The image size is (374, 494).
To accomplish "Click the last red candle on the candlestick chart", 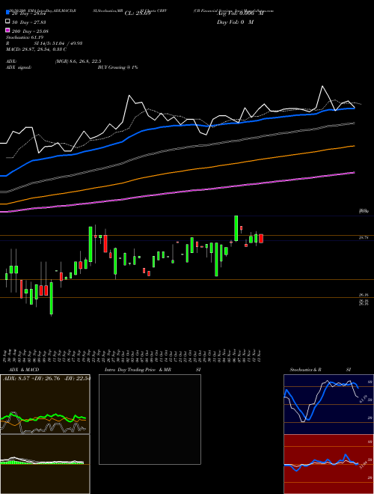I will pos(261,239).
